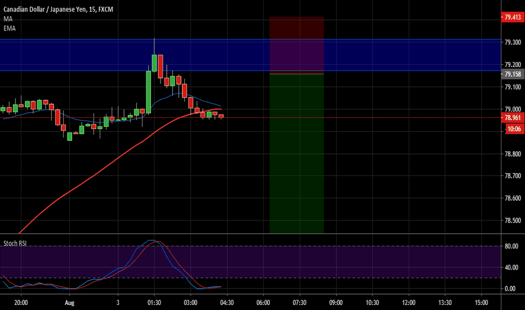The width and height of the screenshot is (525, 310).
Task: Click the 79.413 stop price label
Action: point(513,17)
